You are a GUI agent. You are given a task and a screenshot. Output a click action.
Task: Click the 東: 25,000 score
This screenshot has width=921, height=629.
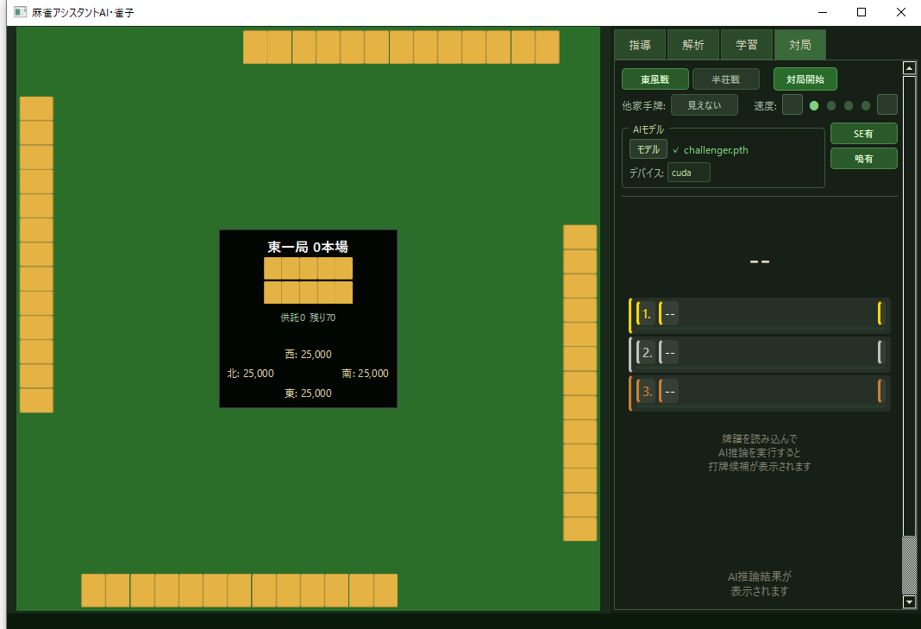308,393
